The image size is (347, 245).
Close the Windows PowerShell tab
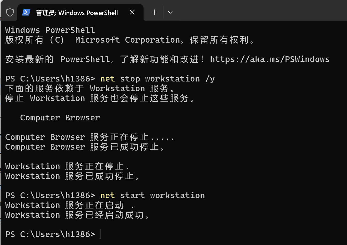tap(132, 12)
